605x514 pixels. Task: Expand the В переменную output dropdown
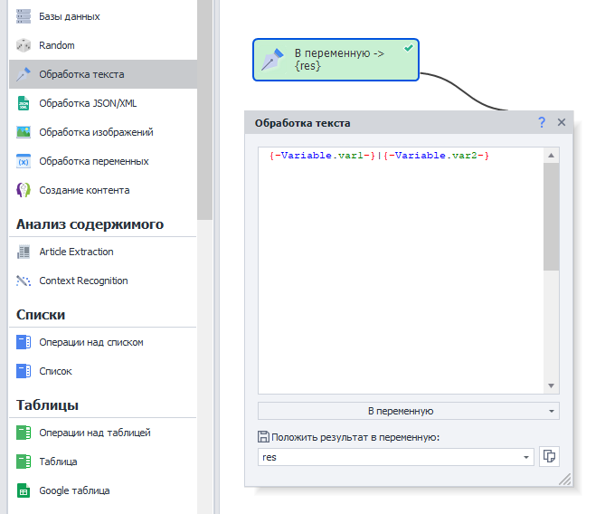(408, 411)
